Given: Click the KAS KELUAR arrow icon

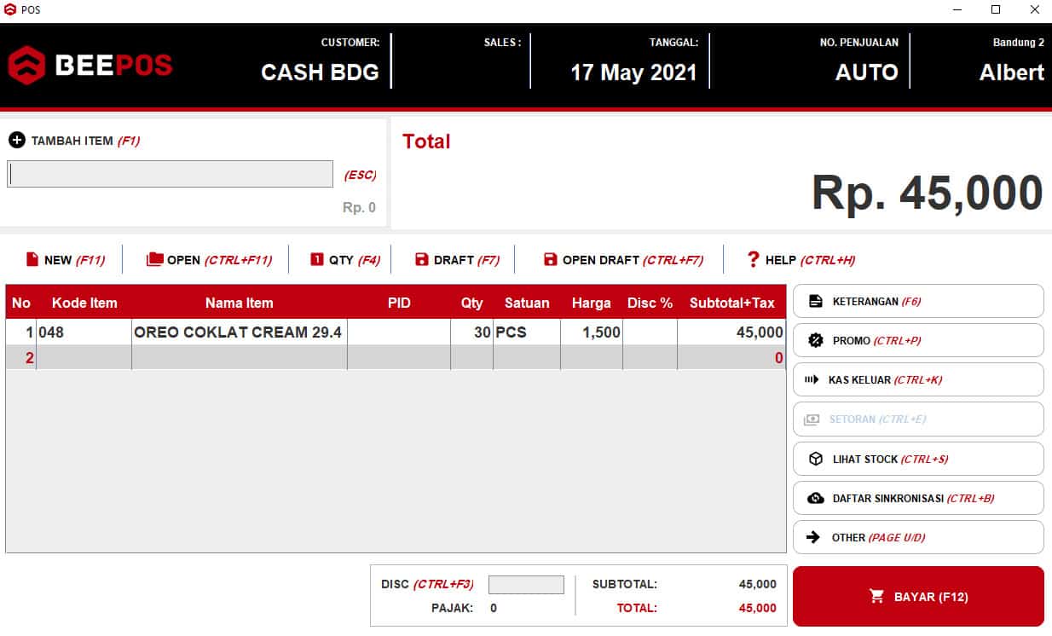Looking at the screenshot, I should [x=812, y=379].
